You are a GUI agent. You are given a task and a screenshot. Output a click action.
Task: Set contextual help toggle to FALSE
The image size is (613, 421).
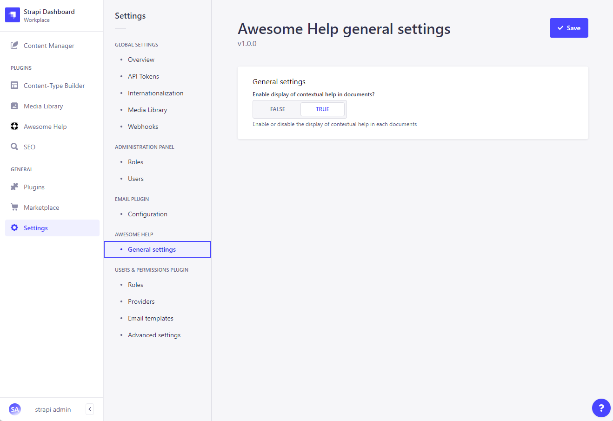coord(278,109)
